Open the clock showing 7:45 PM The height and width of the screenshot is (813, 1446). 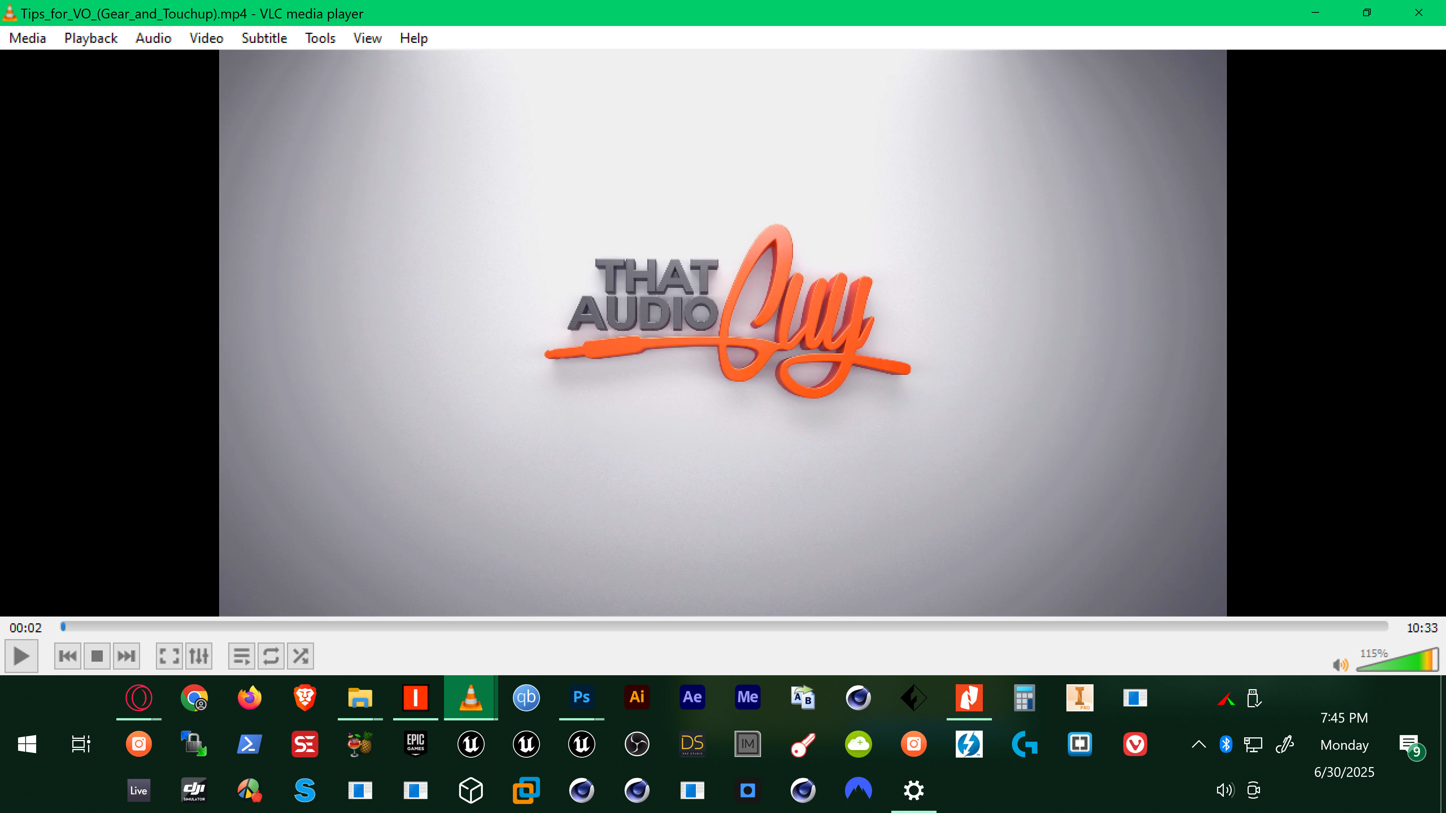pos(1344,718)
